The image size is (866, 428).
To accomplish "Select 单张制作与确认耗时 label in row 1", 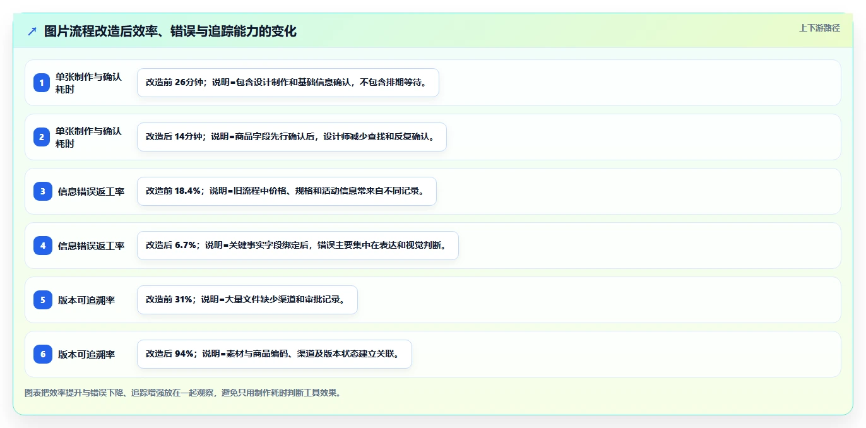I will [x=88, y=83].
